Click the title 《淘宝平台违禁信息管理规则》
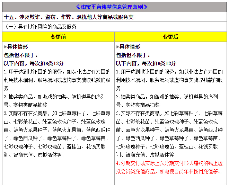The width and height of the screenshot is (229, 188). 112,7
